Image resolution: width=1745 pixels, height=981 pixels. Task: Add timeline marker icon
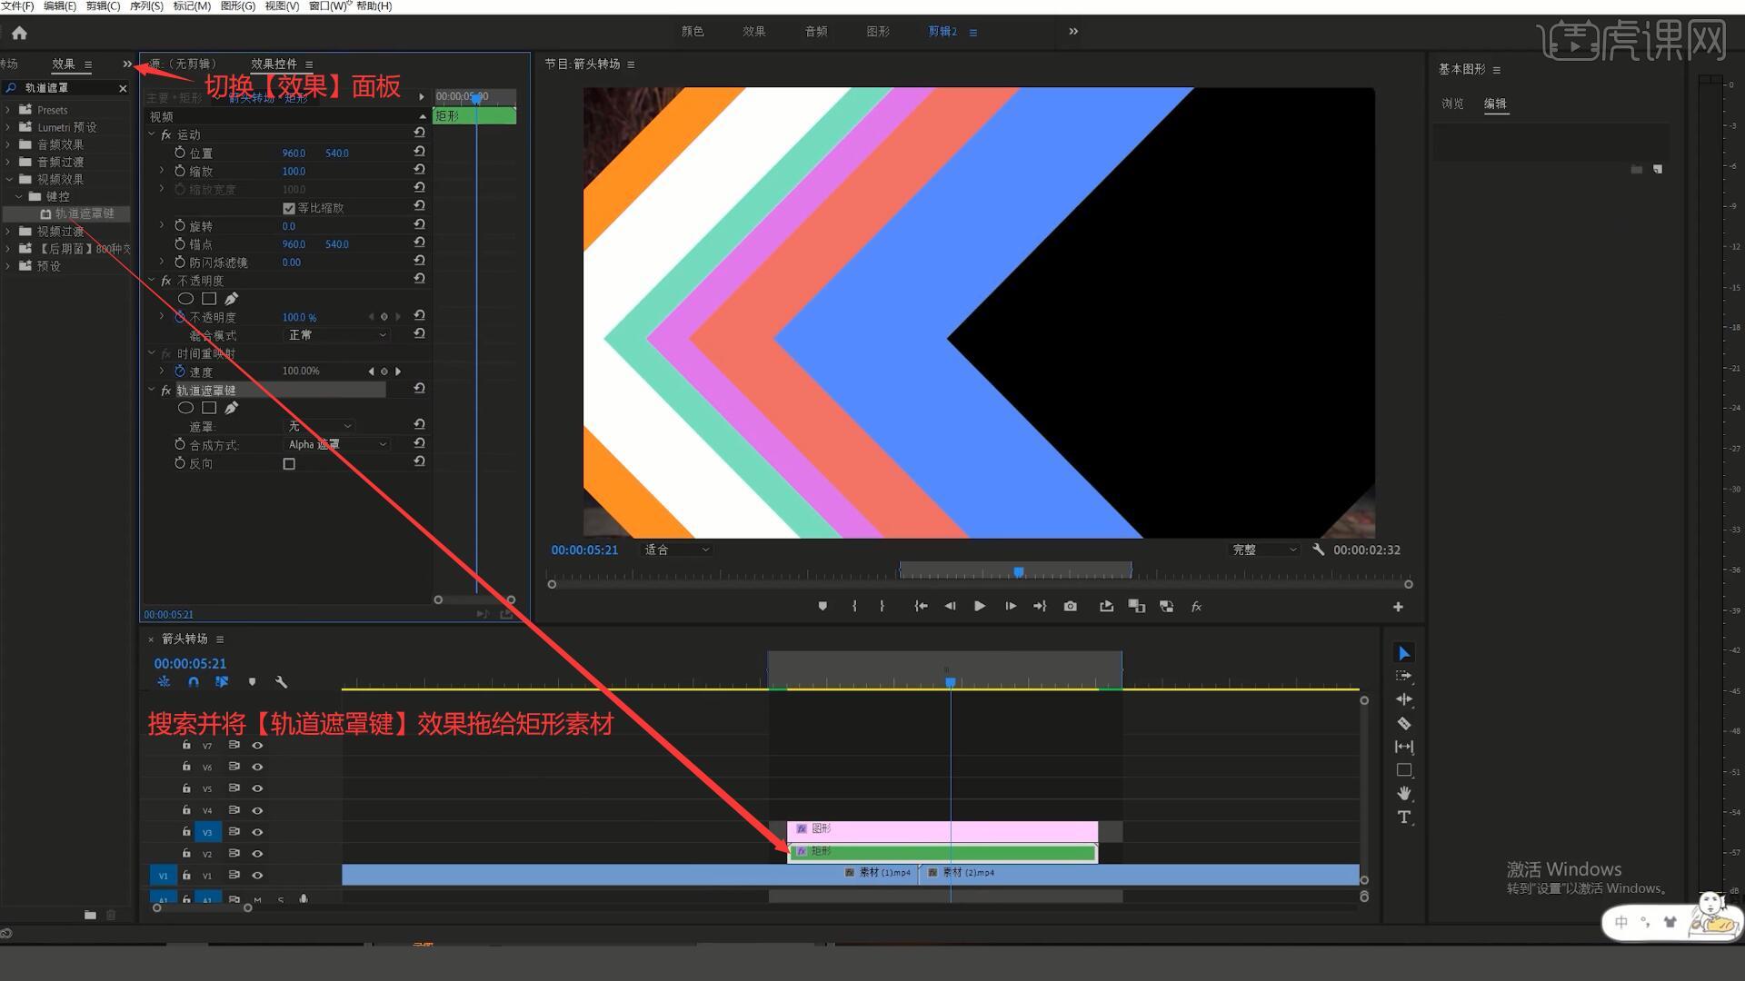(x=252, y=681)
